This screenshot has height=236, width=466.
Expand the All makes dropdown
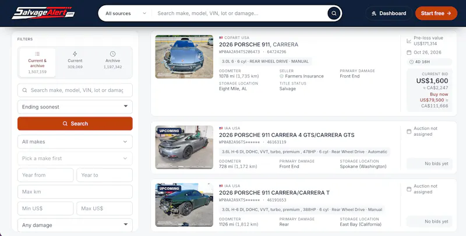pyautogui.click(x=75, y=142)
